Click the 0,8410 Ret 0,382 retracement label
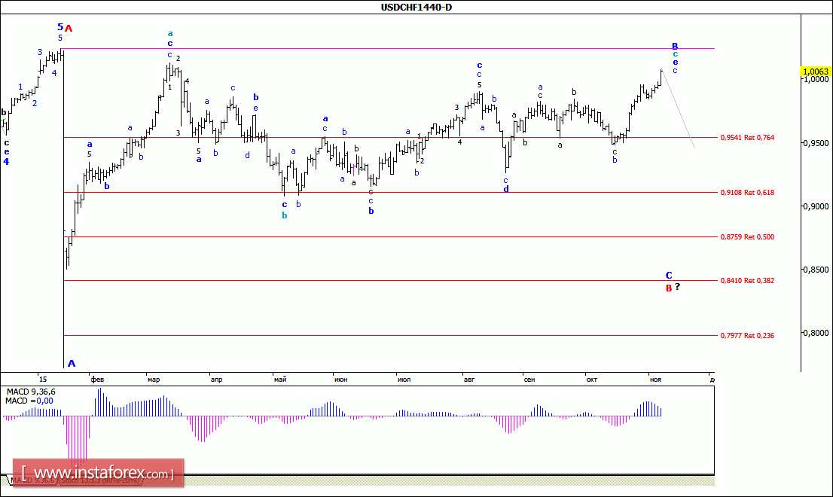The width and height of the screenshot is (833, 497). coord(747,281)
